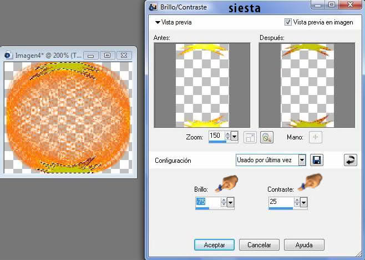
Task: Click the Imagen4 canvas orange circle
Action: pyautogui.click(x=68, y=118)
